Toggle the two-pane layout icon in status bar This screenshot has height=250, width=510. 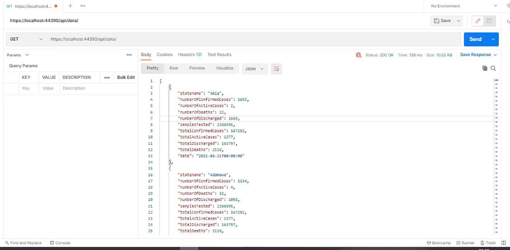coord(504,243)
